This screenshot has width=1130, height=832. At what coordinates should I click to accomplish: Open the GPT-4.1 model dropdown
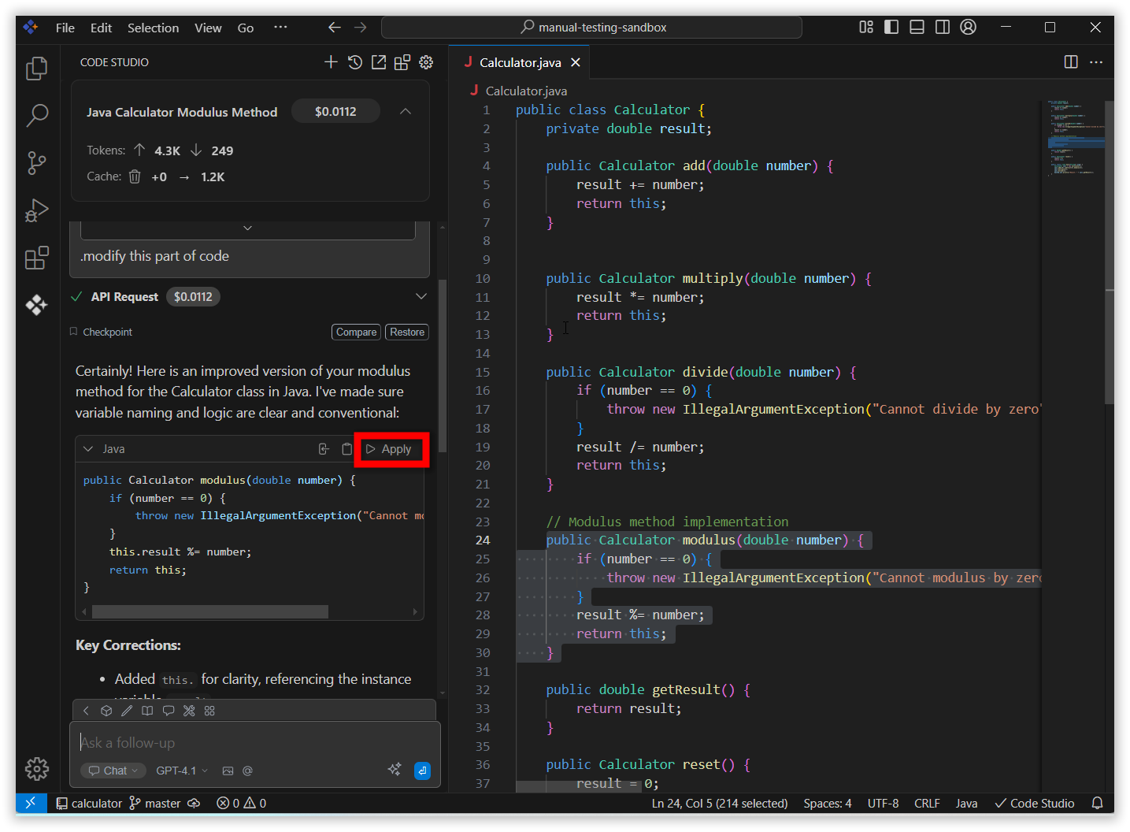tap(182, 771)
